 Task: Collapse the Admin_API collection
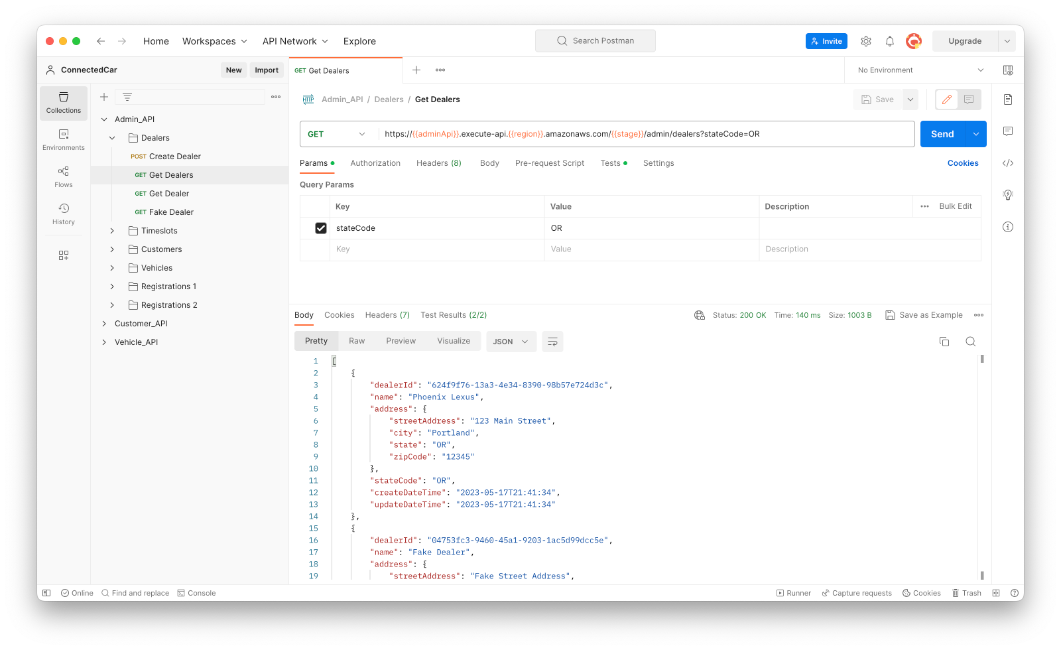click(x=104, y=119)
